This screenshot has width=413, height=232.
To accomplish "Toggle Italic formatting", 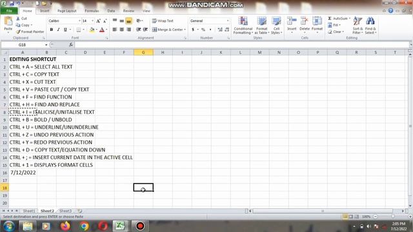I will pos(58,30).
